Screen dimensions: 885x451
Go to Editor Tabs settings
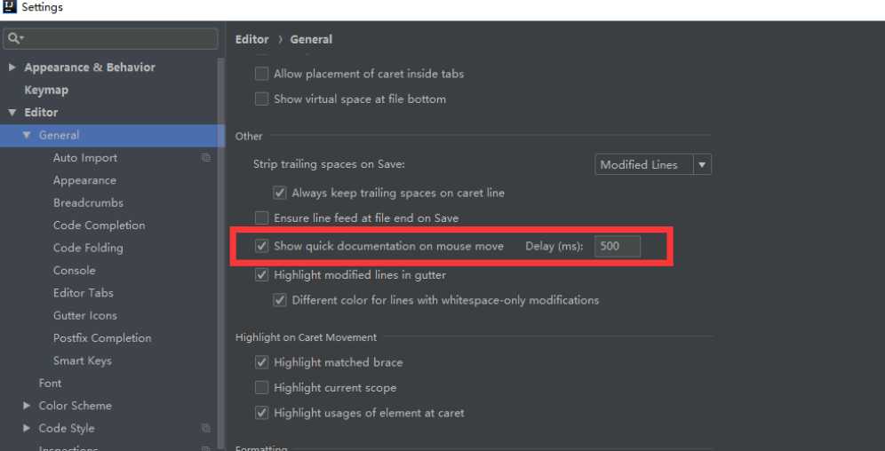tap(84, 293)
